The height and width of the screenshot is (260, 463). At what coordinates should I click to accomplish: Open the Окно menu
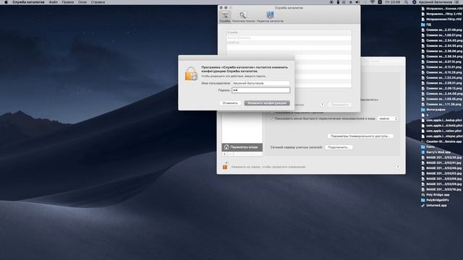[x=82, y=2]
